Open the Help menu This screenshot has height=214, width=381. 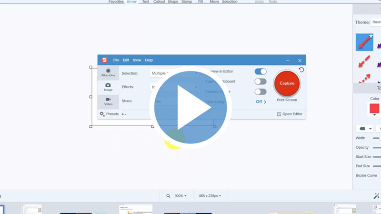tap(149, 60)
